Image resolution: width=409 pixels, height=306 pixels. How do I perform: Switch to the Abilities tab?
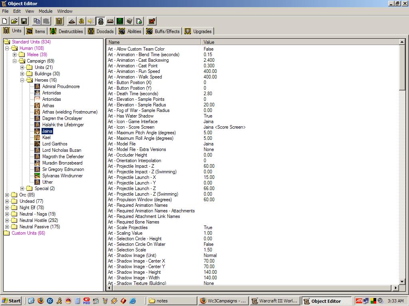tap(130, 31)
